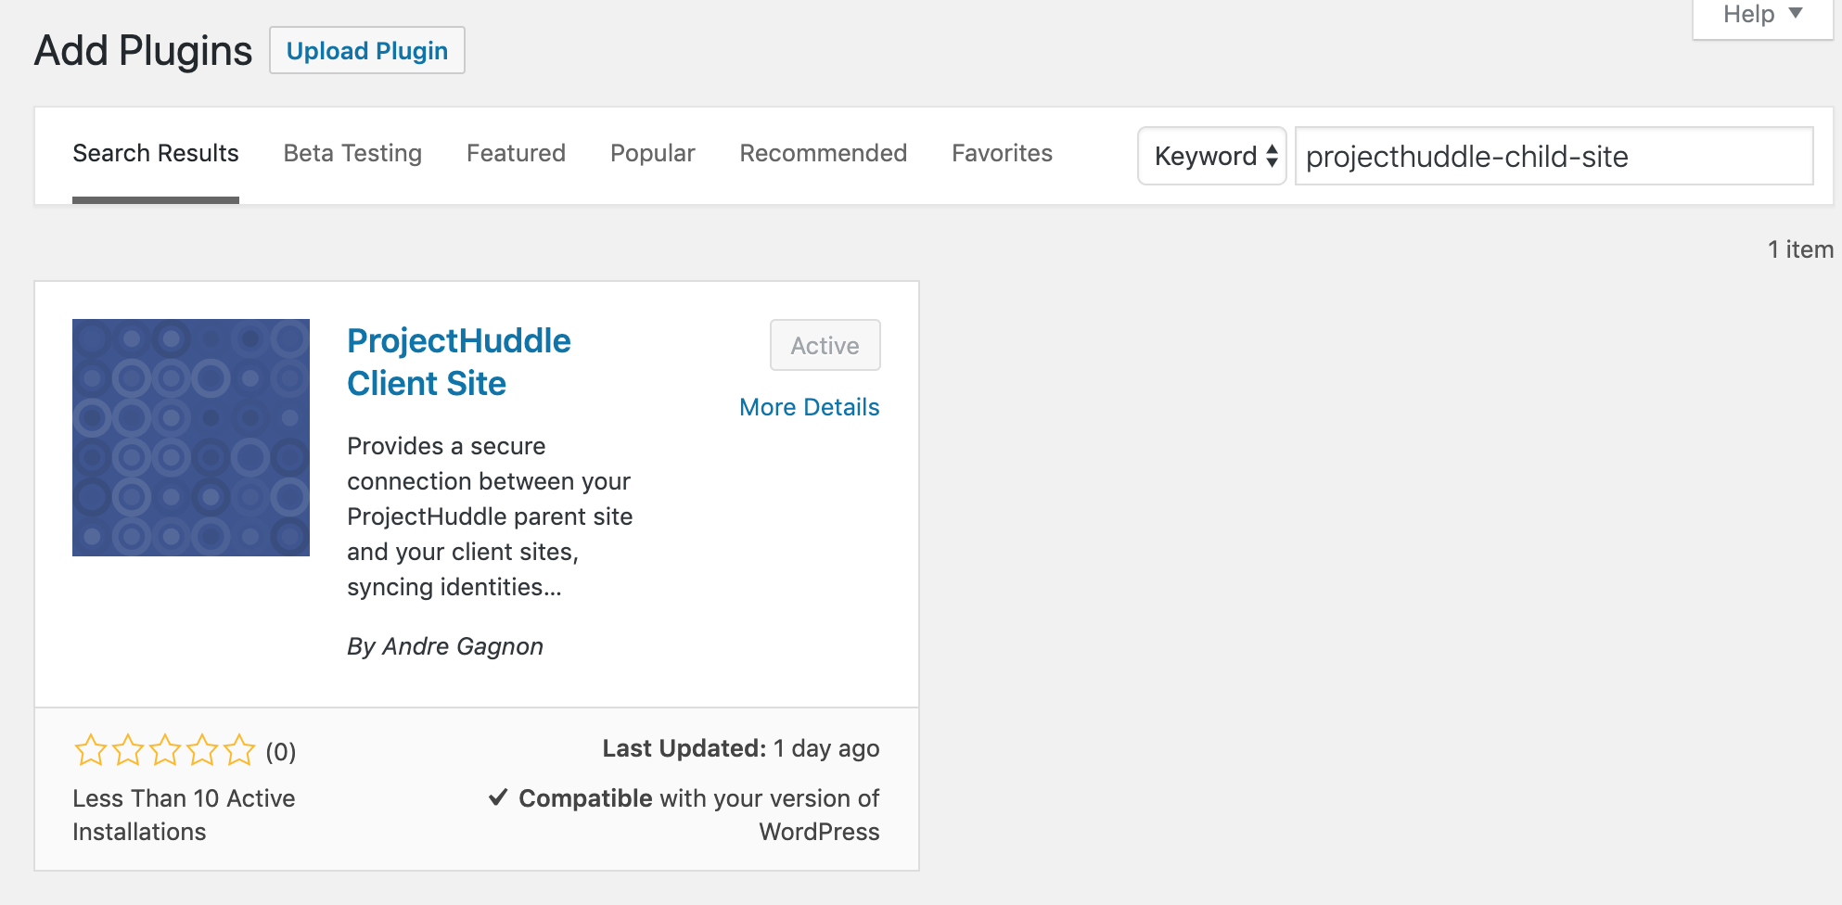
Task: Click the second rating star
Action: coord(128,750)
